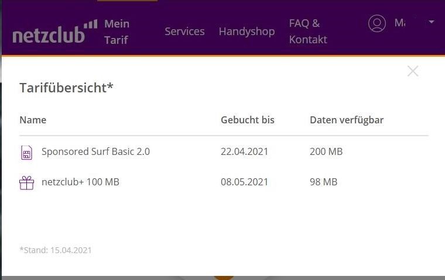Viewport: 445px width, 280px height.
Task: Click the 98 MB available data value
Action: 324,182
